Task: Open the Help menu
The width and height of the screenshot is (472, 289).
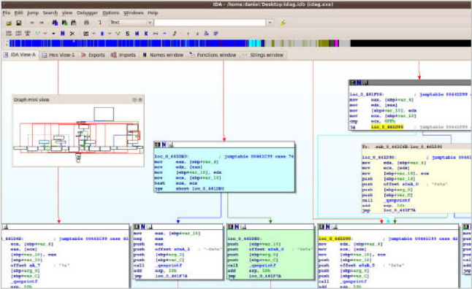Action: click(x=153, y=13)
